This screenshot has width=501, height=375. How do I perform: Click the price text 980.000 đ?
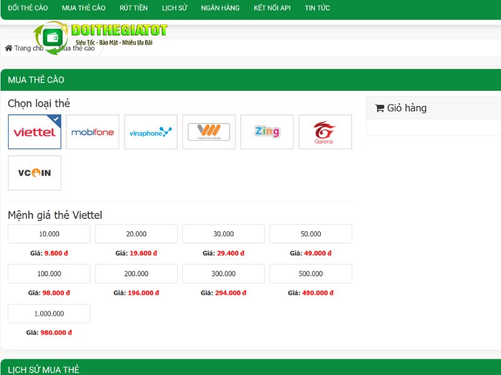tap(56, 332)
